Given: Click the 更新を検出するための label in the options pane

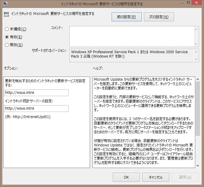Looking at the screenshot, I should [x=45, y=83].
